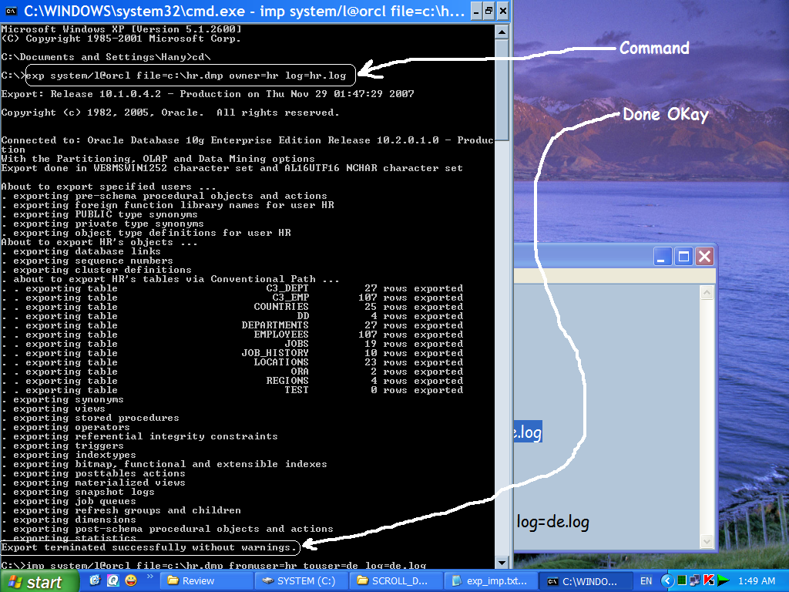Viewport: 789px width, 592px height.
Task: Click the cmd.exe system menu icon
Action: pos(12,12)
